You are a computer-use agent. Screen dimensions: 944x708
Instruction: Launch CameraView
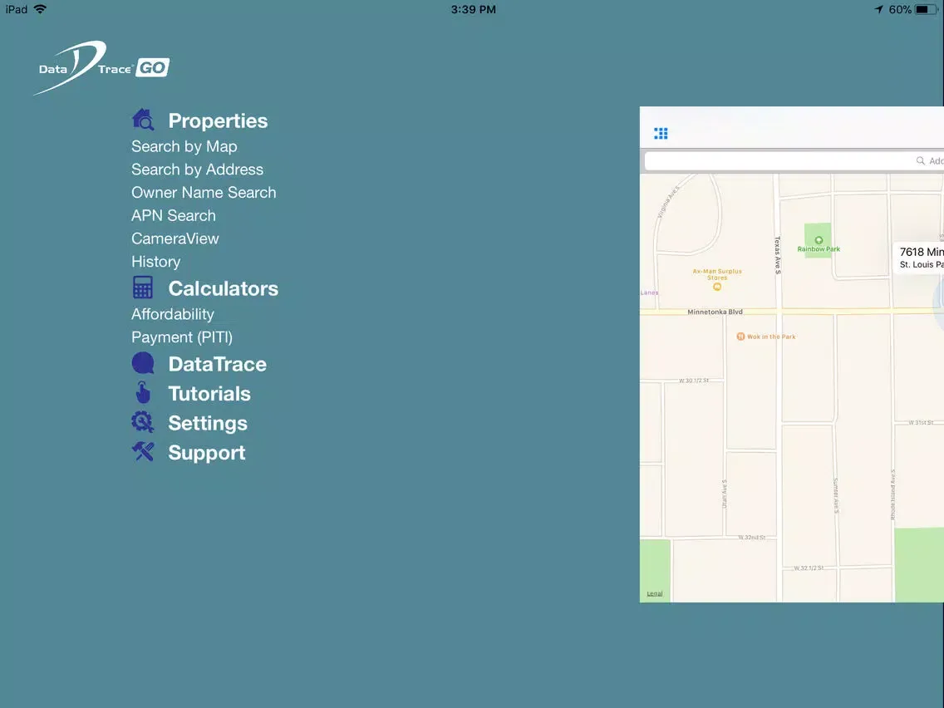pos(175,238)
